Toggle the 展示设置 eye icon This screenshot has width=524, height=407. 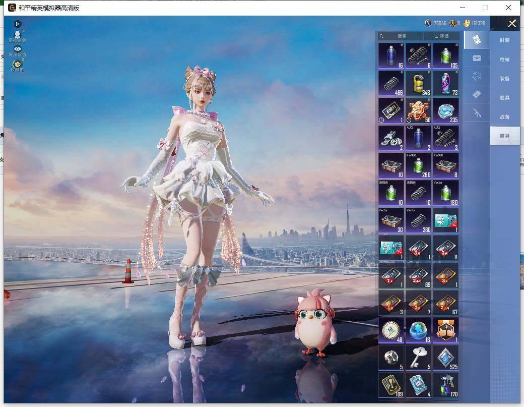coord(17,51)
